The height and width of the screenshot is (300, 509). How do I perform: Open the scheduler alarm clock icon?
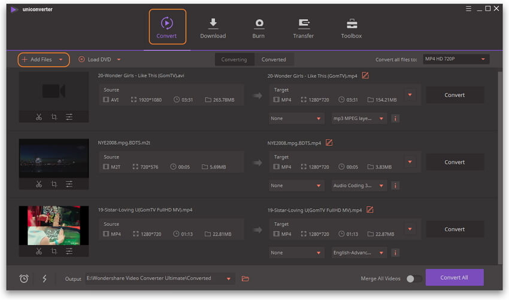[24, 278]
